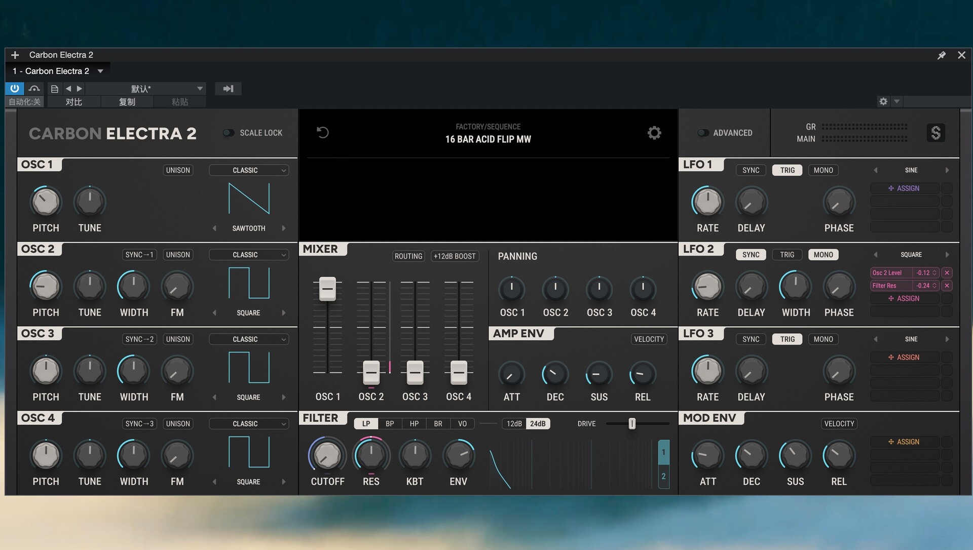973x550 pixels.
Task: Click the Amp Env ATT knob
Action: click(512, 375)
